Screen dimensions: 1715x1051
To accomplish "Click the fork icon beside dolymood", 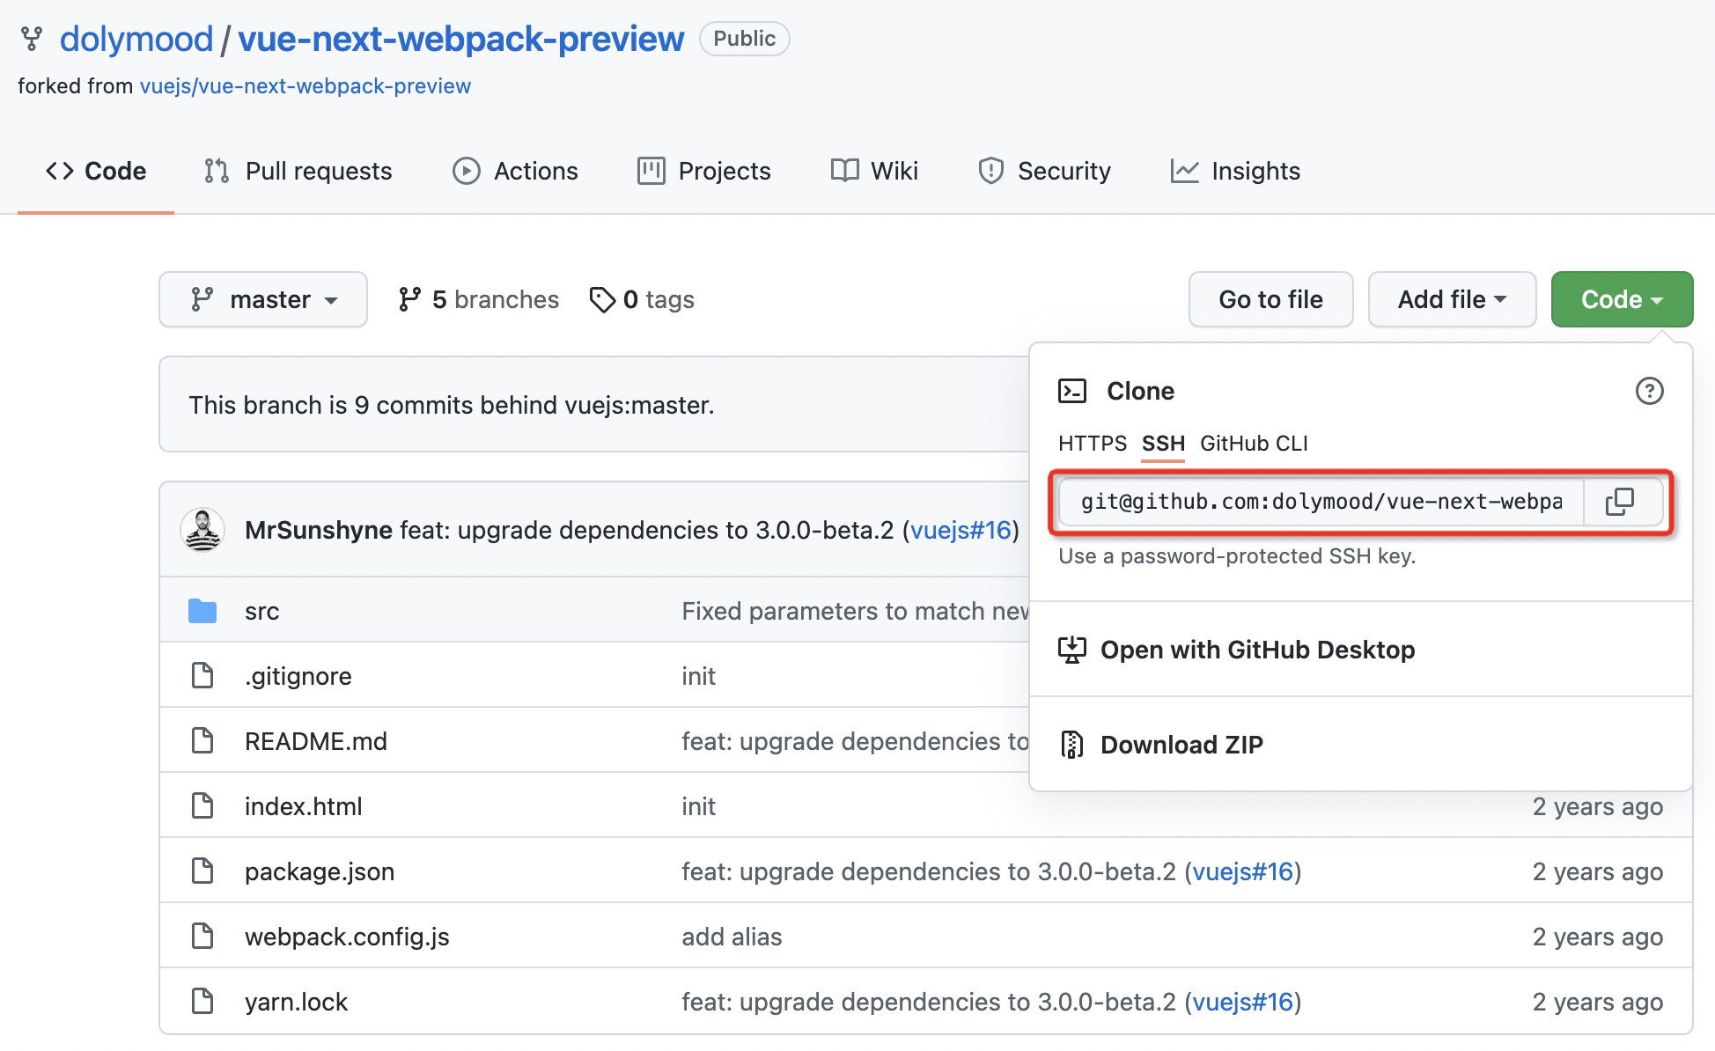I will [32, 39].
